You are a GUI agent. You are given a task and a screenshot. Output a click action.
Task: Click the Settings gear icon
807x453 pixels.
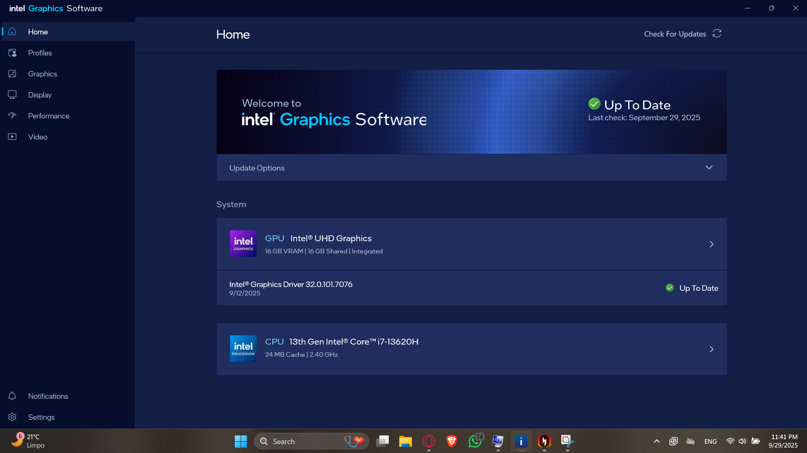click(12, 417)
